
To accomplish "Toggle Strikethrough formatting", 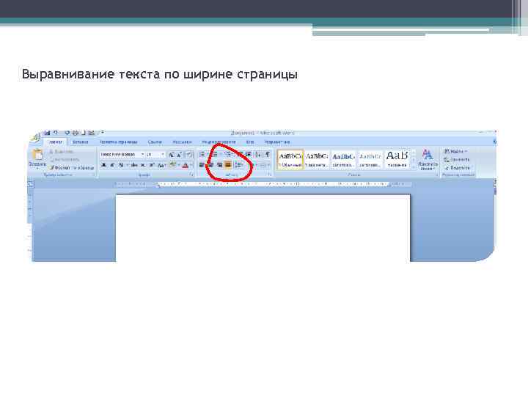I will pyautogui.click(x=134, y=165).
